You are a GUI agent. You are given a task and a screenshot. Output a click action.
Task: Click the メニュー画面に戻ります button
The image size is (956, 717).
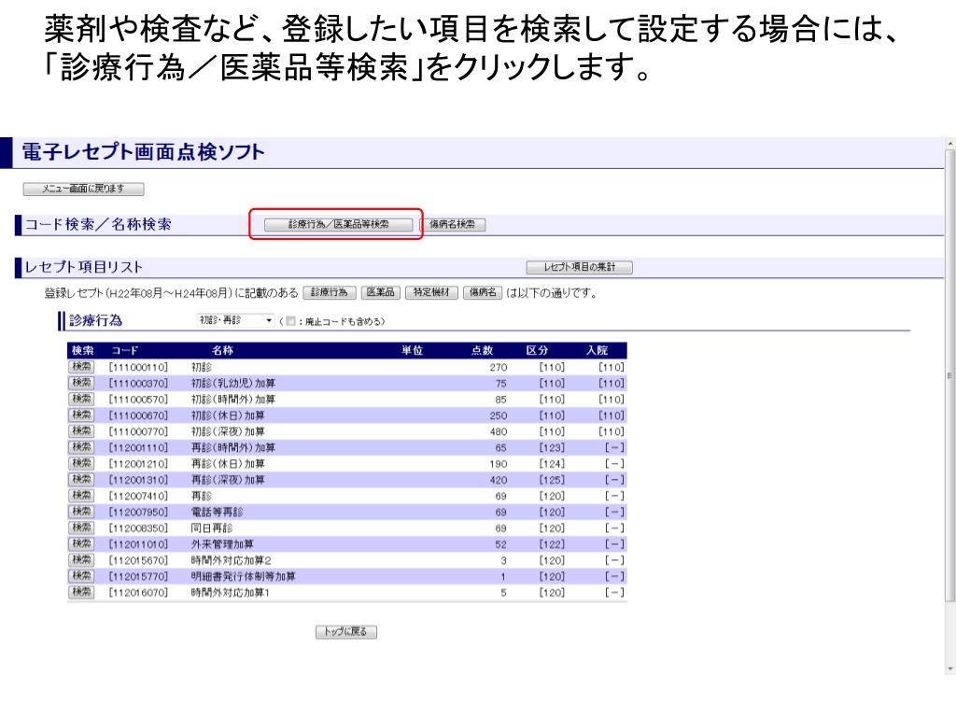coord(83,190)
